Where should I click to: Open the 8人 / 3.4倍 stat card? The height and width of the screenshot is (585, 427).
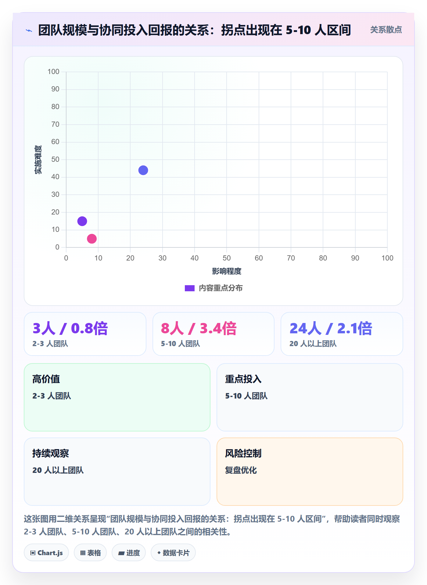coord(213,334)
